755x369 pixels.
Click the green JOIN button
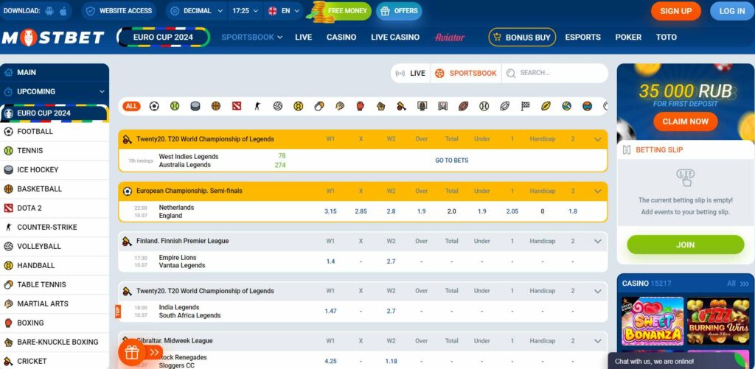pos(685,245)
